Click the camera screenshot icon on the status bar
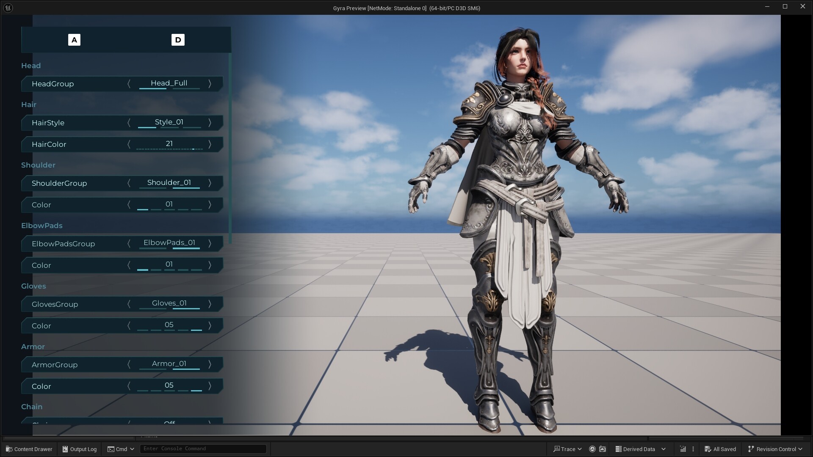 click(603, 449)
